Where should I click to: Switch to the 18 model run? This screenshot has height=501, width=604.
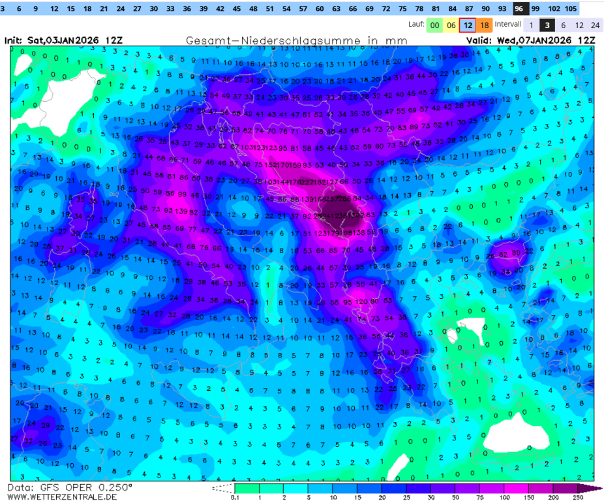click(x=485, y=25)
